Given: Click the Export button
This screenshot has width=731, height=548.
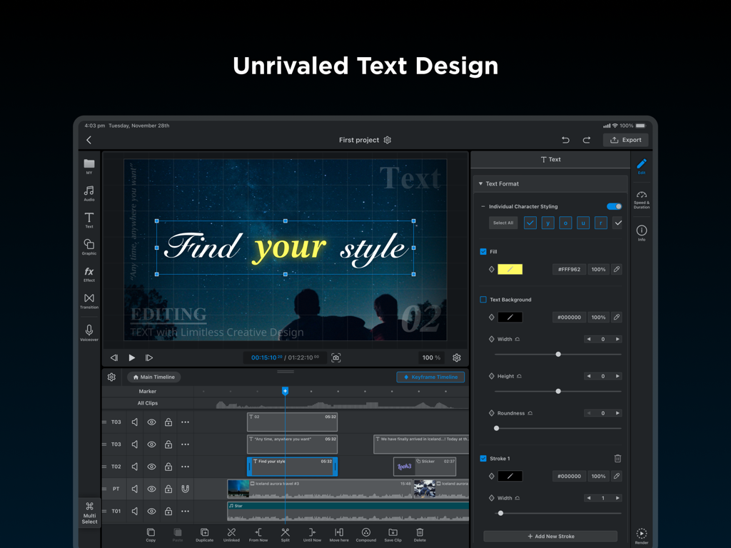Looking at the screenshot, I should [x=625, y=139].
